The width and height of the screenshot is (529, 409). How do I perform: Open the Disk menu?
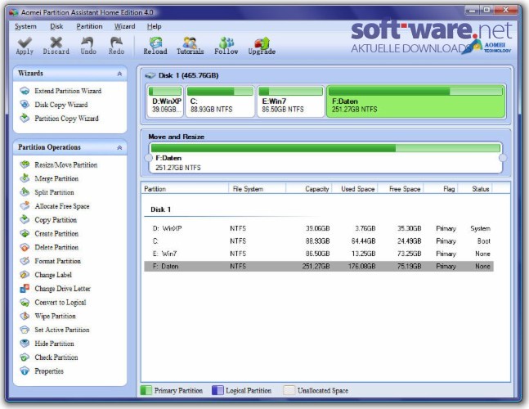tap(56, 26)
